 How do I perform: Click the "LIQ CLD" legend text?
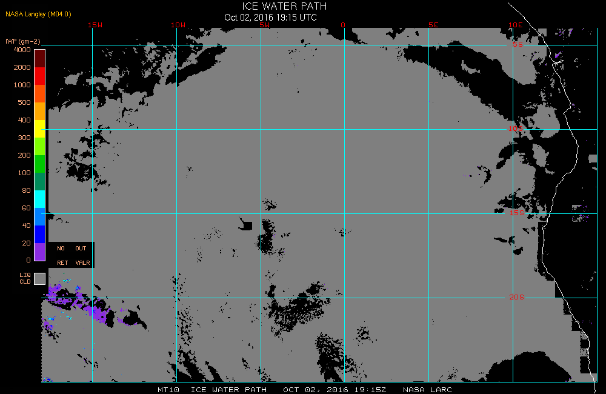(x=25, y=278)
